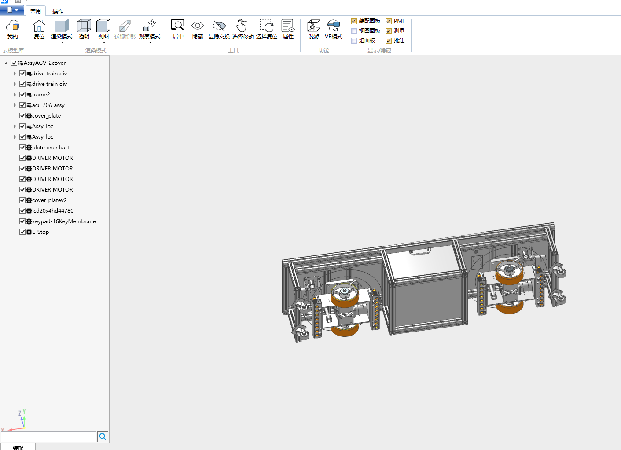This screenshot has height=450, width=621.
Task: Activate the 选择移动 move tool
Action: point(243,29)
